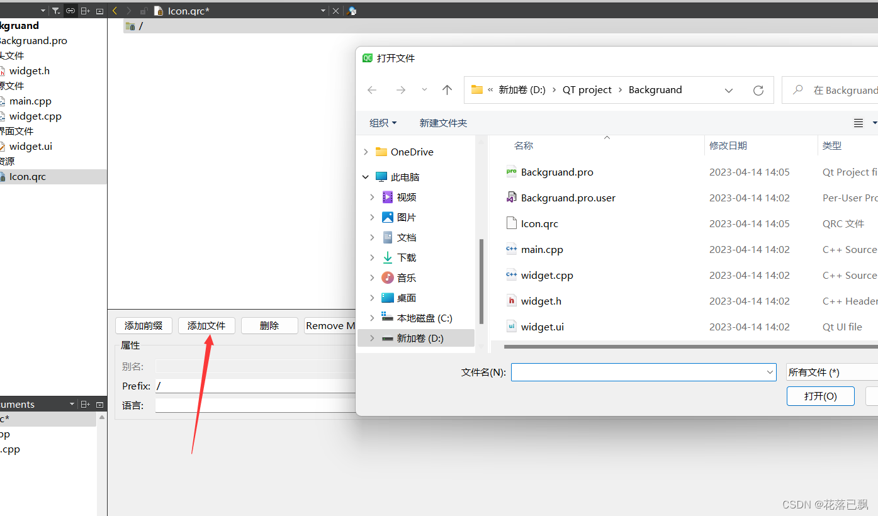Collapse the 此电脑 tree node
Image resolution: width=878 pixels, height=516 pixels.
point(366,177)
